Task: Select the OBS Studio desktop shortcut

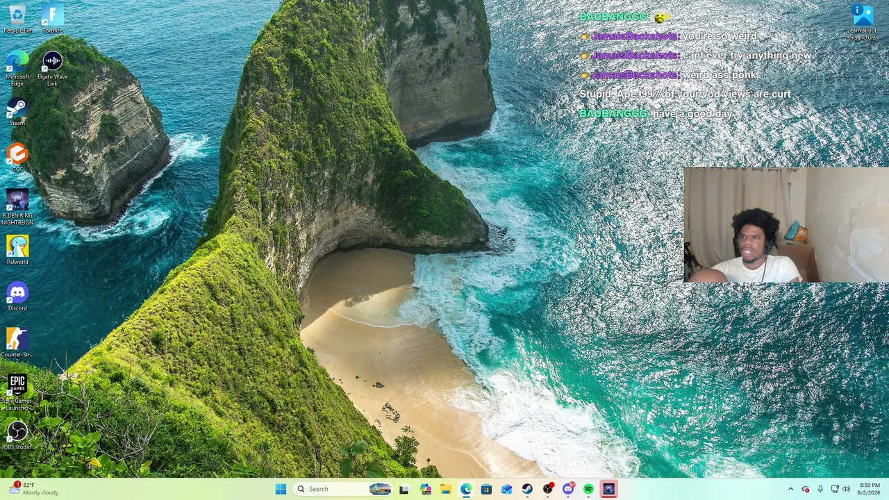Action: click(x=17, y=436)
